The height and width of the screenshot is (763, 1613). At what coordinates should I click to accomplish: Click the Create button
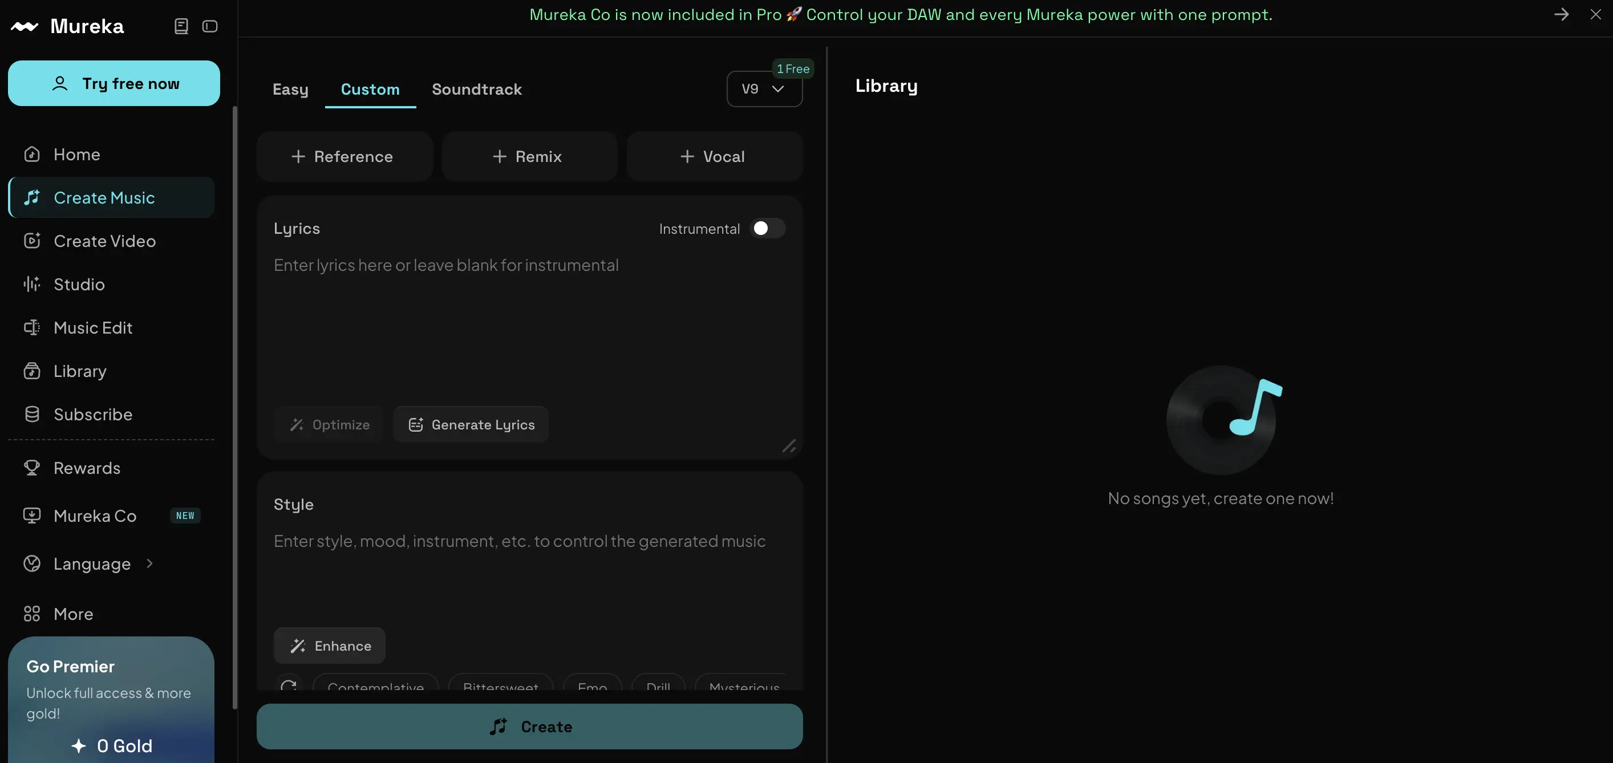[530, 726]
